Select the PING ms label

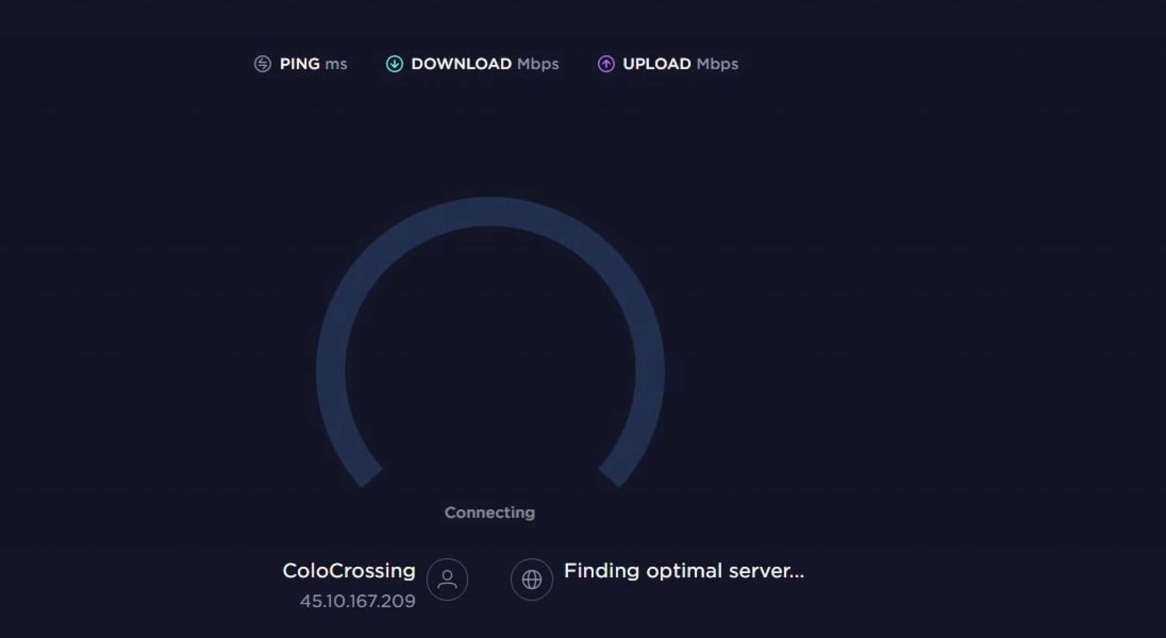click(x=313, y=64)
